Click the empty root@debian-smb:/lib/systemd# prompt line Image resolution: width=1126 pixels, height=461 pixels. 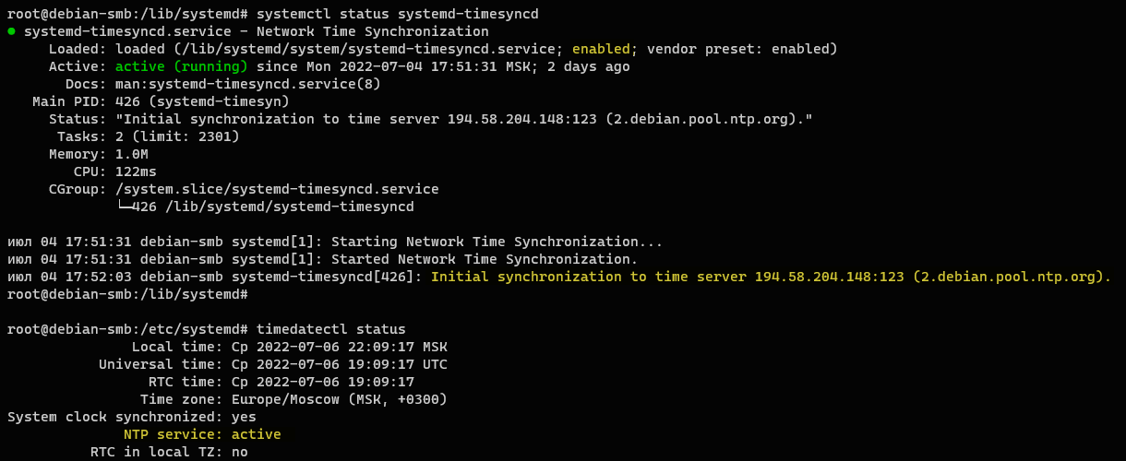coord(127,294)
